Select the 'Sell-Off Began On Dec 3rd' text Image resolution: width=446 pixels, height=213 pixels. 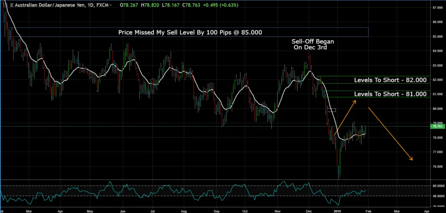pyautogui.click(x=309, y=44)
